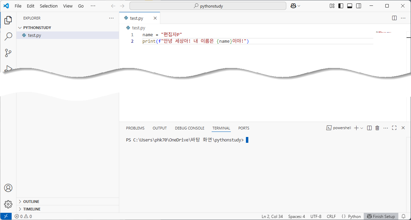Go back with the navigation arrow

[x=113, y=6]
